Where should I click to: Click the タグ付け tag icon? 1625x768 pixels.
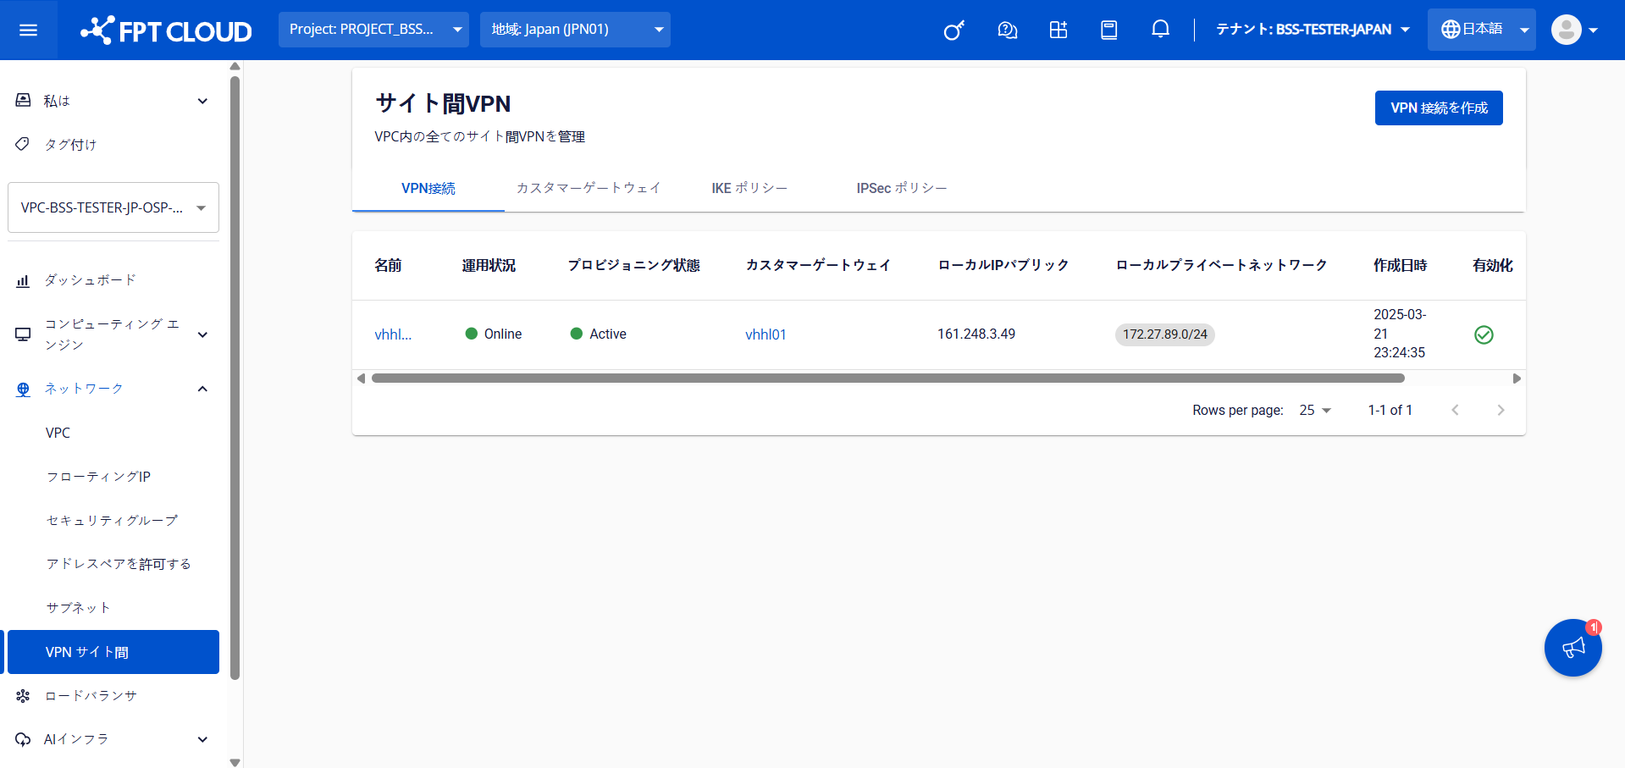[23, 144]
